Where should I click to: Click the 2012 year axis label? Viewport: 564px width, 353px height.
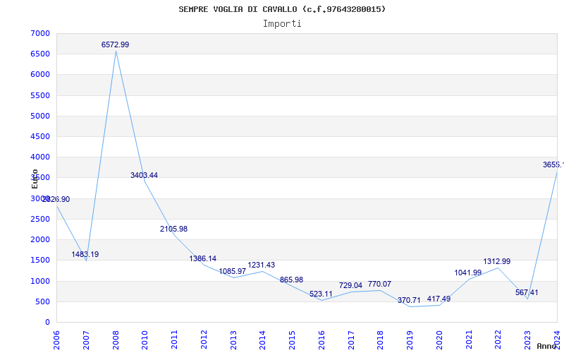click(x=204, y=340)
